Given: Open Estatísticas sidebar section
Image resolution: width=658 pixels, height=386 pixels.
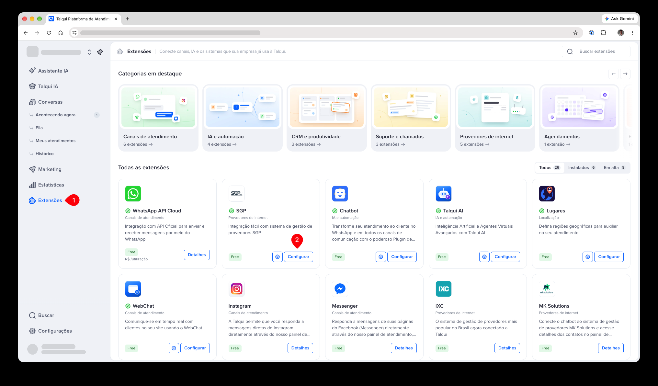Looking at the screenshot, I should [x=46, y=185].
